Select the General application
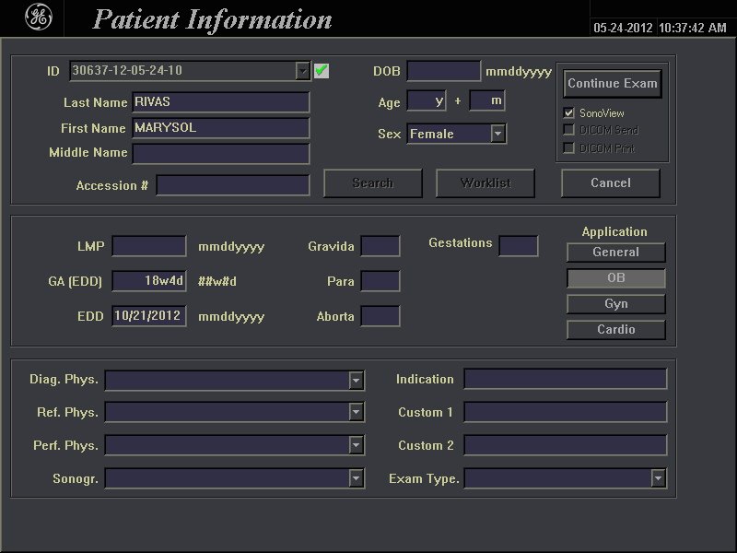The height and width of the screenshot is (553, 737). [x=615, y=252]
